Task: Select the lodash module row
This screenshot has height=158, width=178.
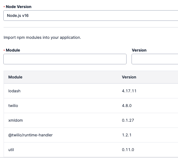Action: (14, 91)
